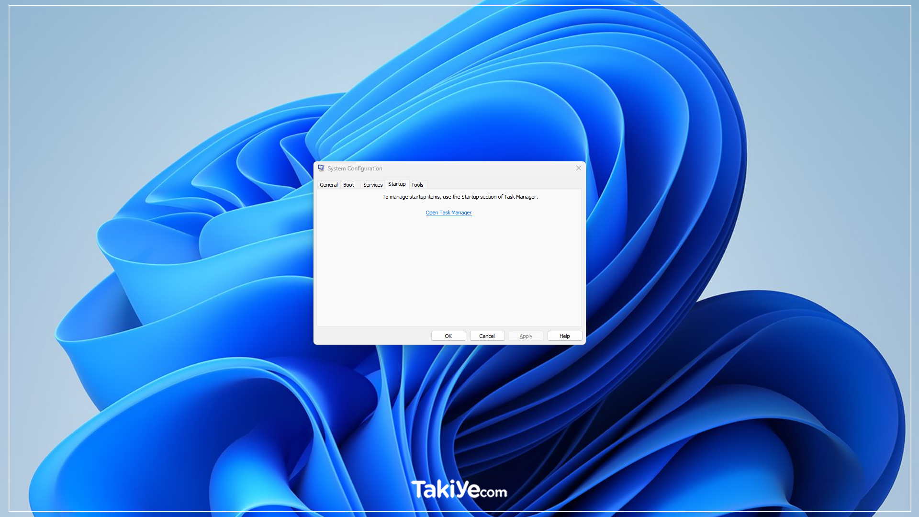Select the Startup tab
Image resolution: width=919 pixels, height=517 pixels.
[396, 184]
